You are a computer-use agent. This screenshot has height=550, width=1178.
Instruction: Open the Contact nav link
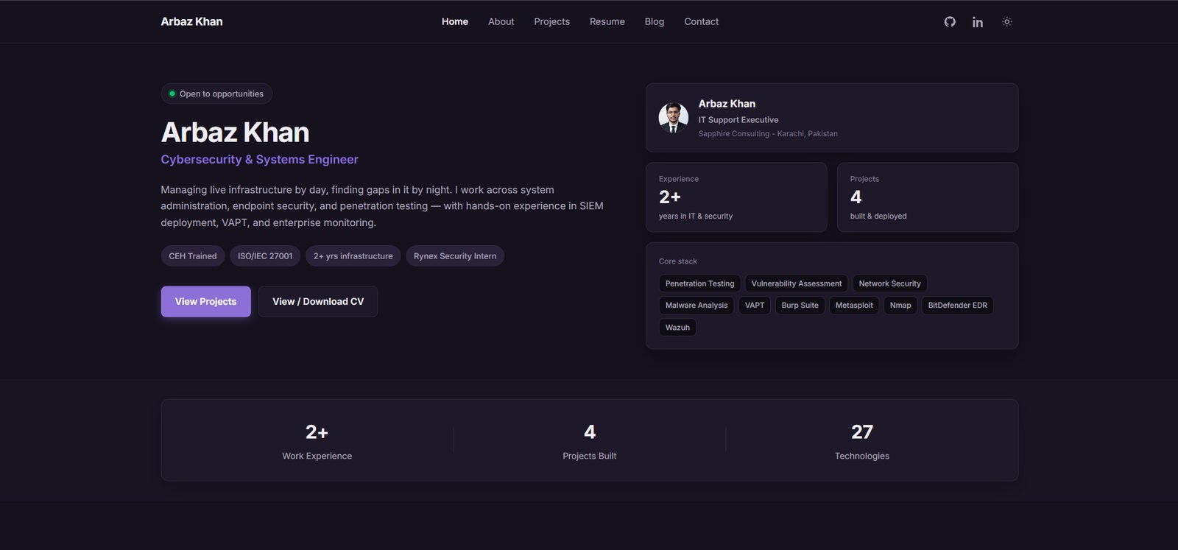(702, 21)
